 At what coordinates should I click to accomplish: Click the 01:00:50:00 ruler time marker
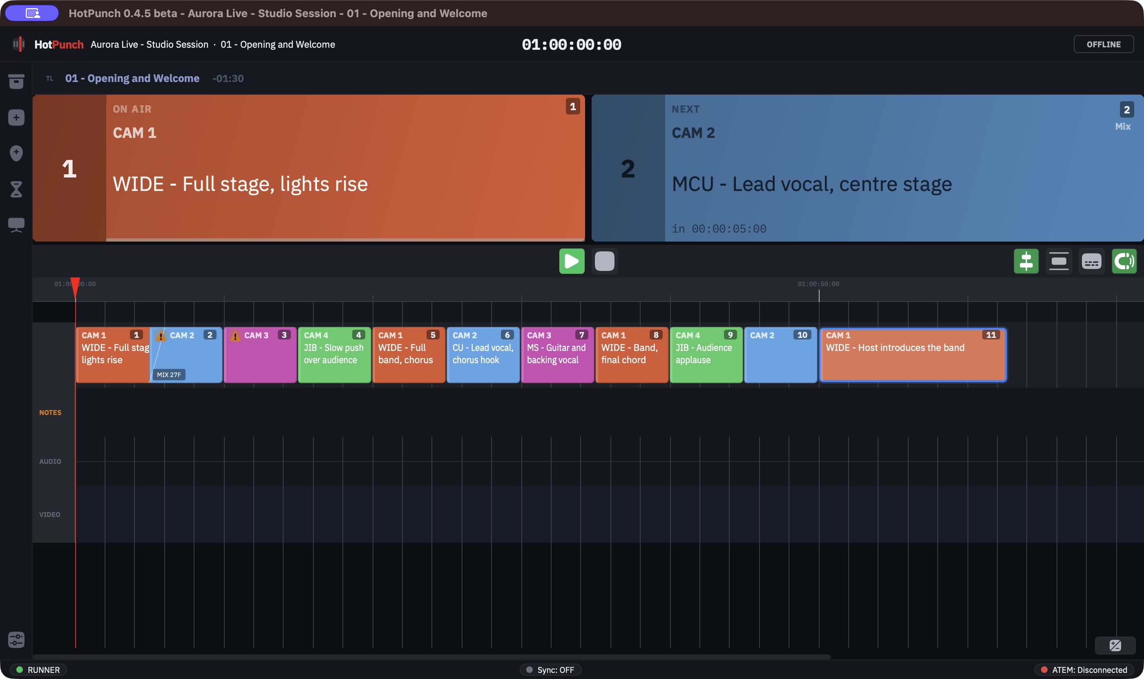pyautogui.click(x=818, y=284)
